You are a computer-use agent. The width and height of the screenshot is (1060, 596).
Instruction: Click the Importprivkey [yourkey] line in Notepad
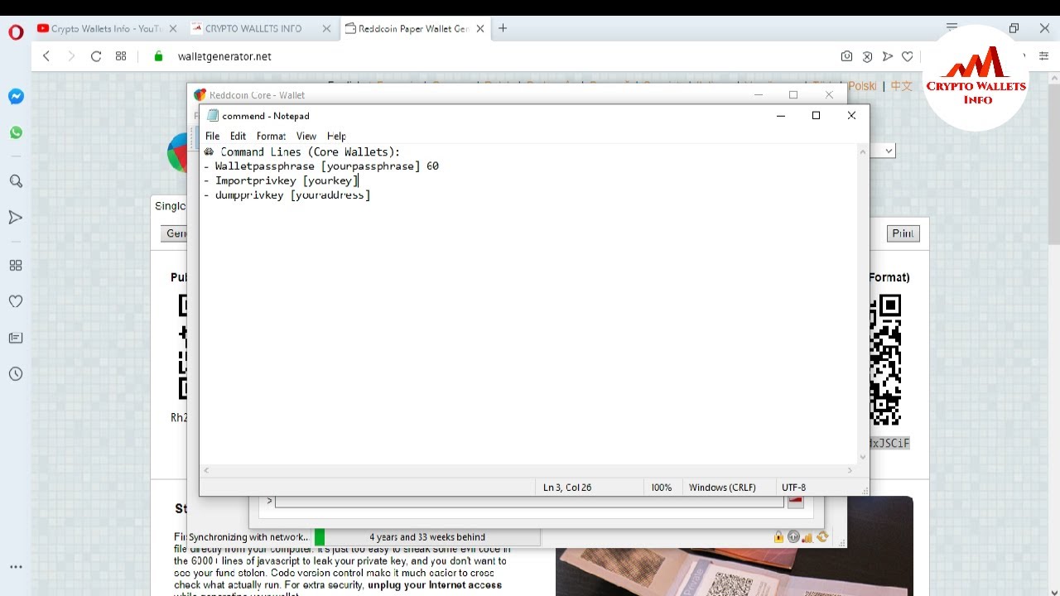[281, 180]
